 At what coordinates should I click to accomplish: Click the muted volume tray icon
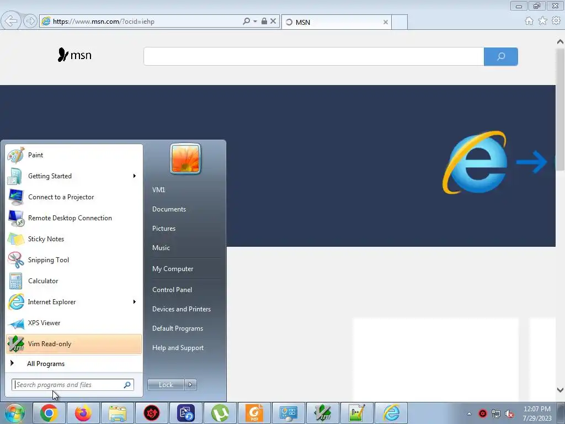click(x=509, y=414)
